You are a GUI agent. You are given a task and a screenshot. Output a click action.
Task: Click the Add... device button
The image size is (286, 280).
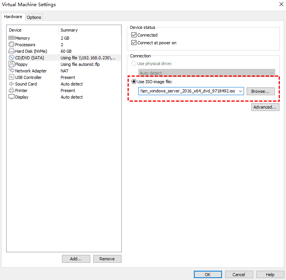pos(76,259)
